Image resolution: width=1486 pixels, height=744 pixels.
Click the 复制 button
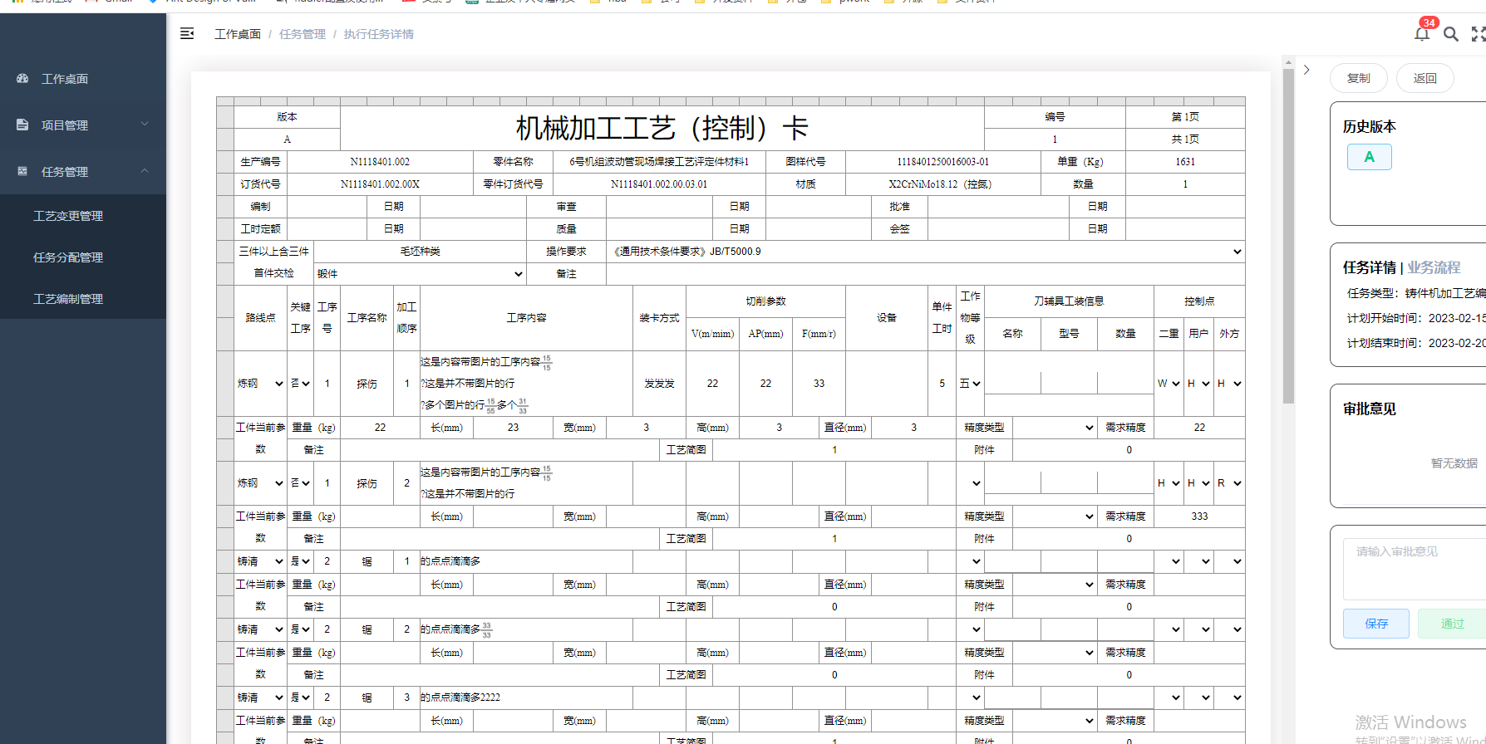pyautogui.click(x=1359, y=78)
